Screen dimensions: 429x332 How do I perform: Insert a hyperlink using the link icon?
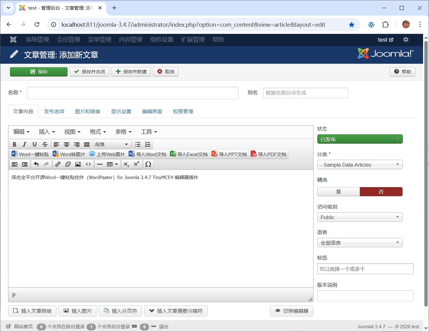(58, 164)
